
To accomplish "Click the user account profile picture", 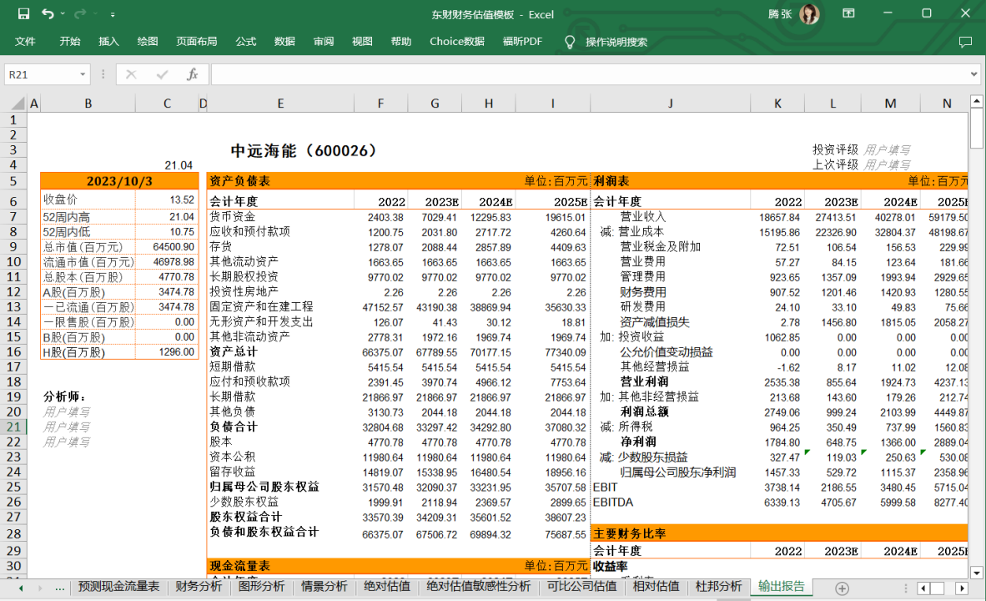I will coord(808,14).
